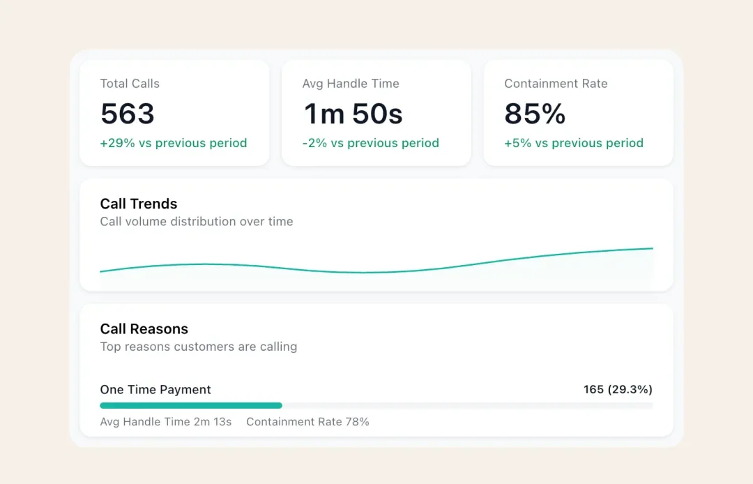Select the 563 total calls value
This screenshot has height=484, width=753.
pos(128,114)
